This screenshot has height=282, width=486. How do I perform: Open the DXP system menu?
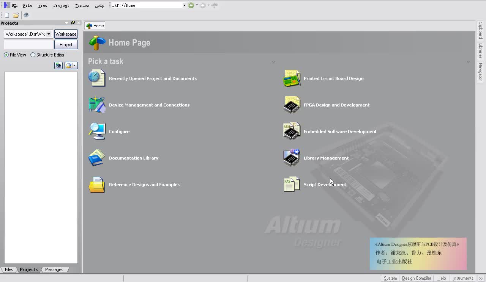point(11,5)
